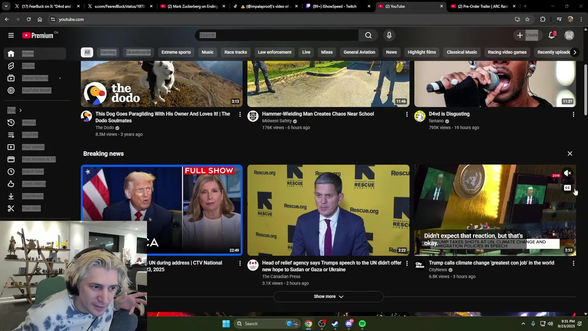Click the YouTube Premium logo

pyautogui.click(x=38, y=35)
